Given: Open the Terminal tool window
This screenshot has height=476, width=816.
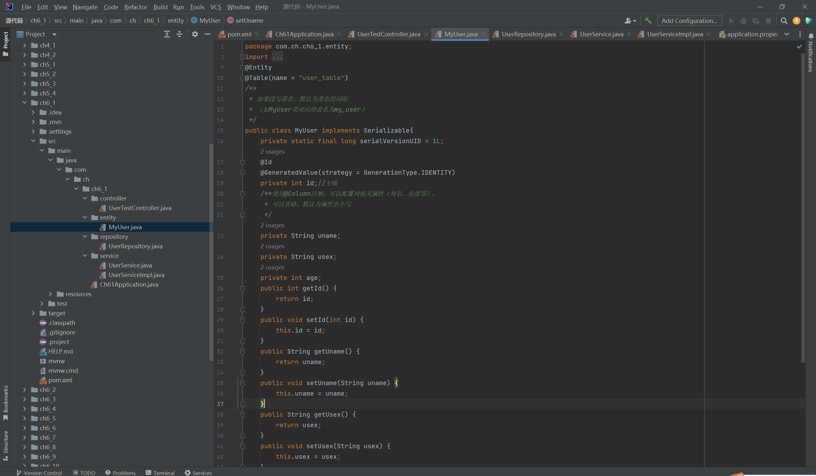Looking at the screenshot, I should [160, 473].
